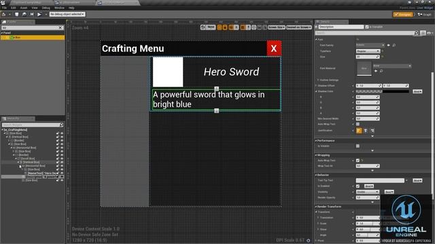Image resolution: width=435 pixels, height=244 pixels.
Task: Toggle Auto Wrap Text checkbox under Shadow Color
Action: pyautogui.click(x=358, y=124)
